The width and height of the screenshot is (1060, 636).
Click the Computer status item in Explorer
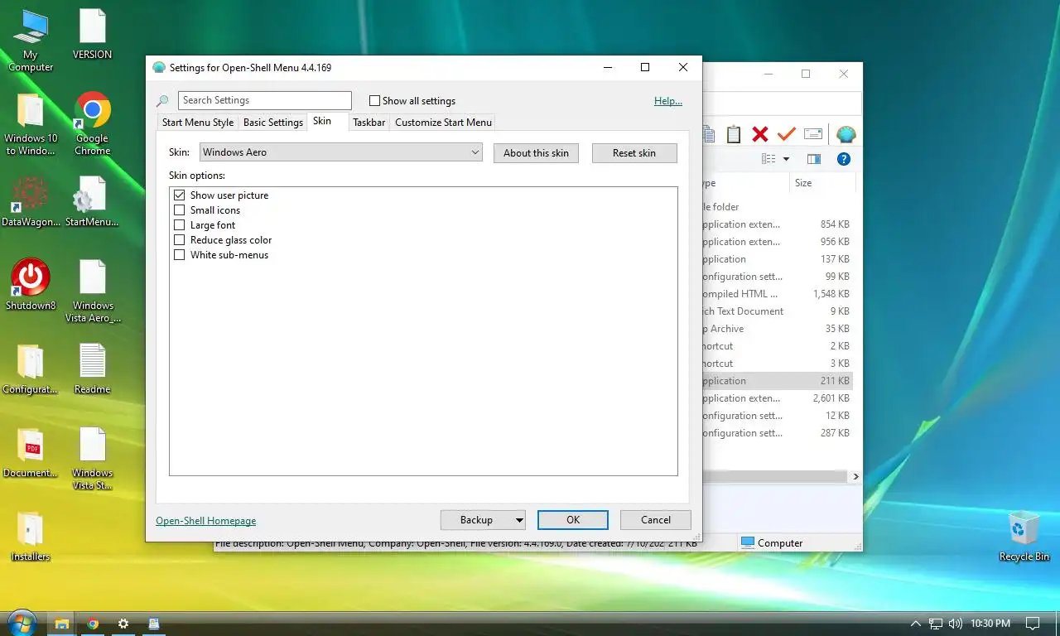772,543
